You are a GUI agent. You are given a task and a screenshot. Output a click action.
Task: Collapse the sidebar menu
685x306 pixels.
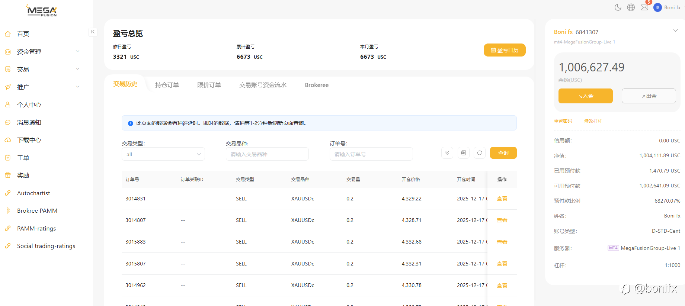click(93, 32)
